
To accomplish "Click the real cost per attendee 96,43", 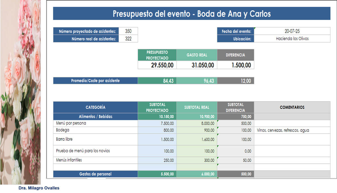I will click(x=197, y=81).
